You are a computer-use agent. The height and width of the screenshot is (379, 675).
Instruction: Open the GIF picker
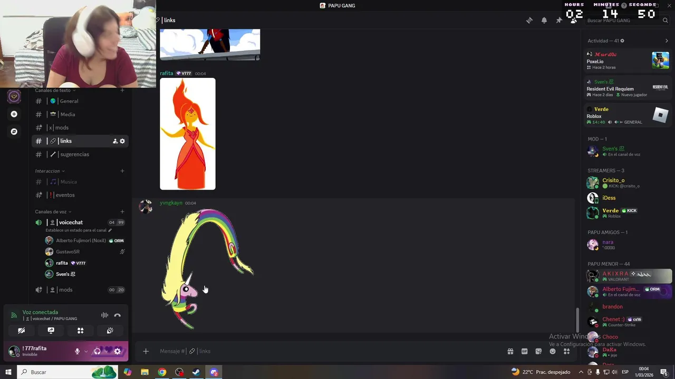(x=525, y=351)
